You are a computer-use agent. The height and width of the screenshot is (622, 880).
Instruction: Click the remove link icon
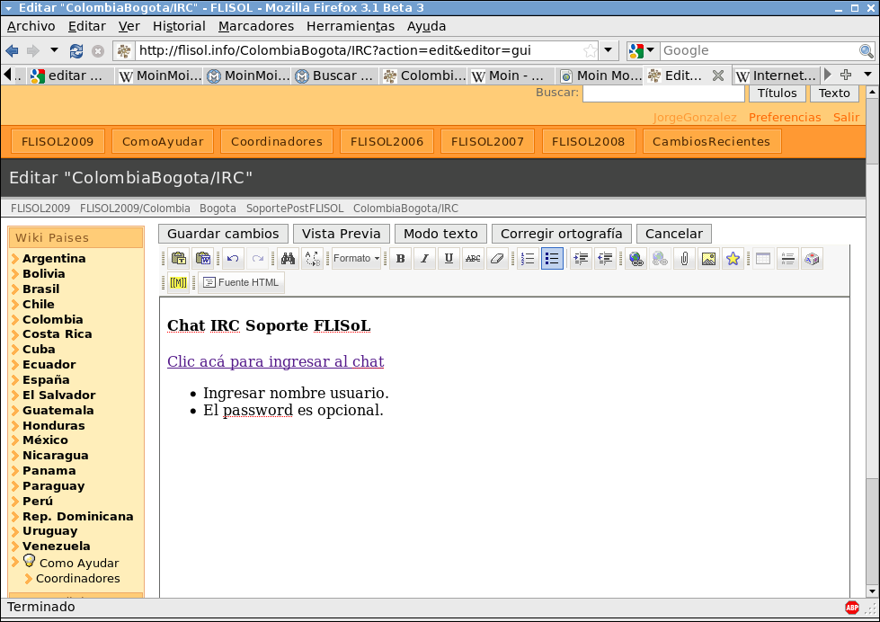tap(660, 259)
